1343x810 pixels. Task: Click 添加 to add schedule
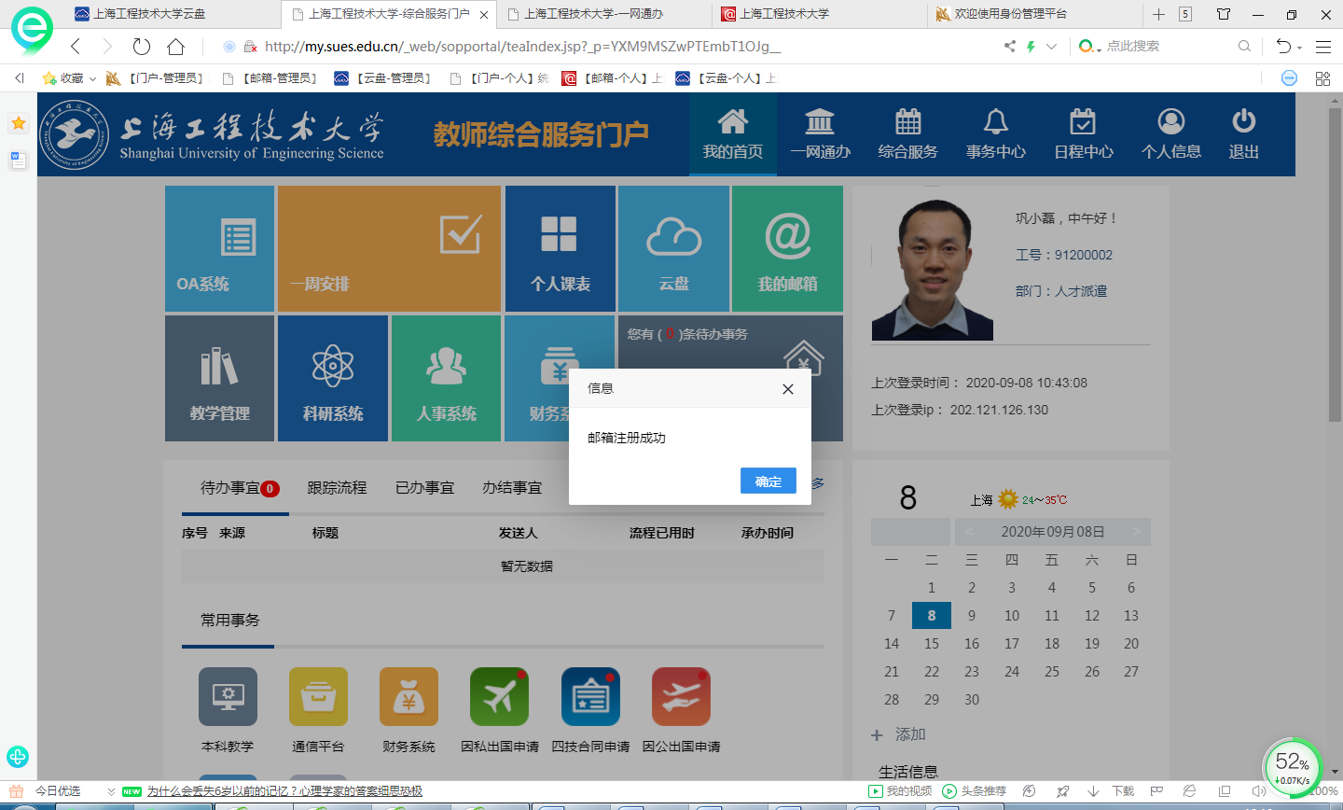pyautogui.click(x=899, y=734)
